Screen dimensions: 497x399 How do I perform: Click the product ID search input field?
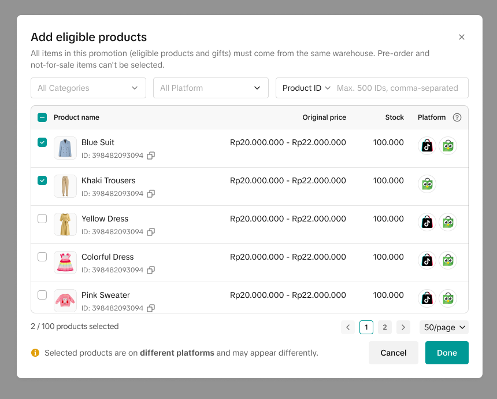(x=399, y=88)
